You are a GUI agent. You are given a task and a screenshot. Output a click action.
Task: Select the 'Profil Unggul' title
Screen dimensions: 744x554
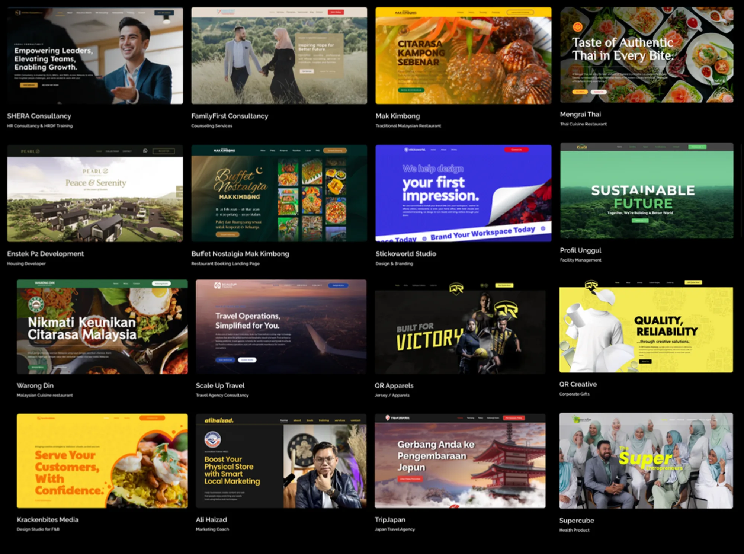[581, 250]
